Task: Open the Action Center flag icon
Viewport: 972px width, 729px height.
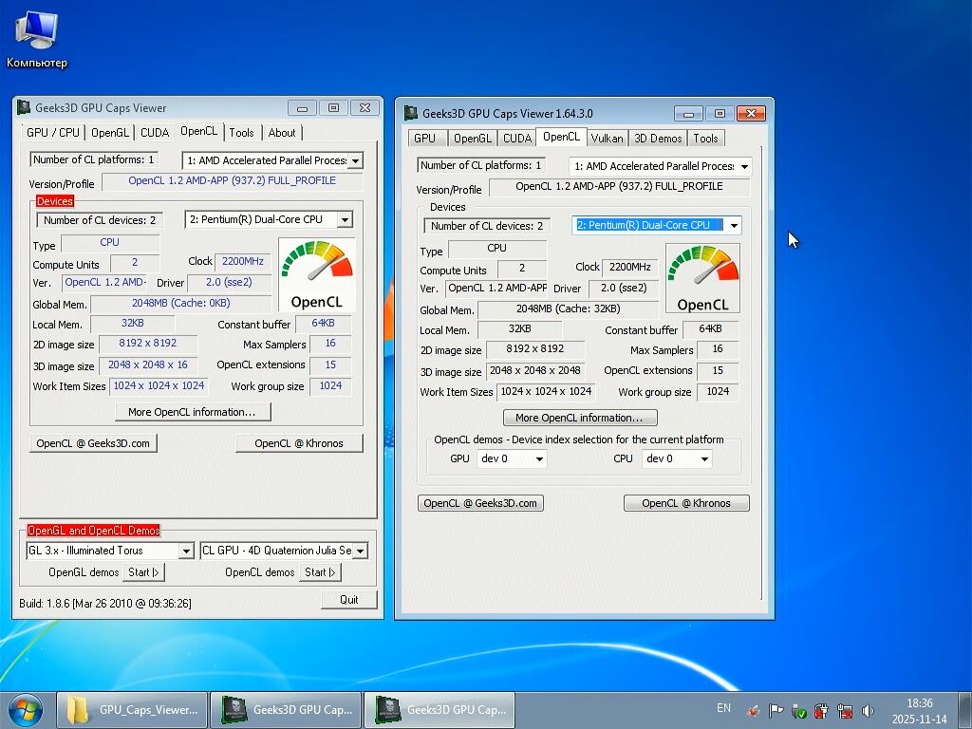Action: (776, 710)
